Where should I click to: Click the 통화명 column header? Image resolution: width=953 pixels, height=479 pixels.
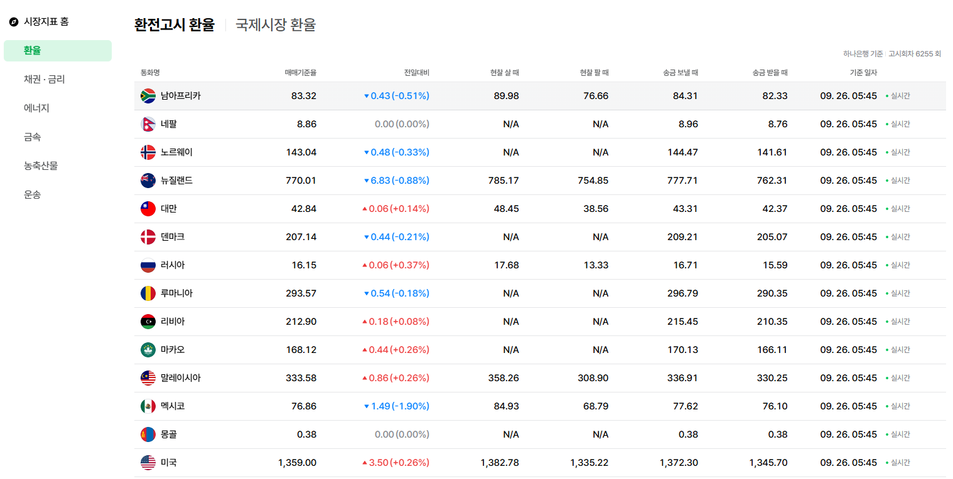[x=150, y=73]
